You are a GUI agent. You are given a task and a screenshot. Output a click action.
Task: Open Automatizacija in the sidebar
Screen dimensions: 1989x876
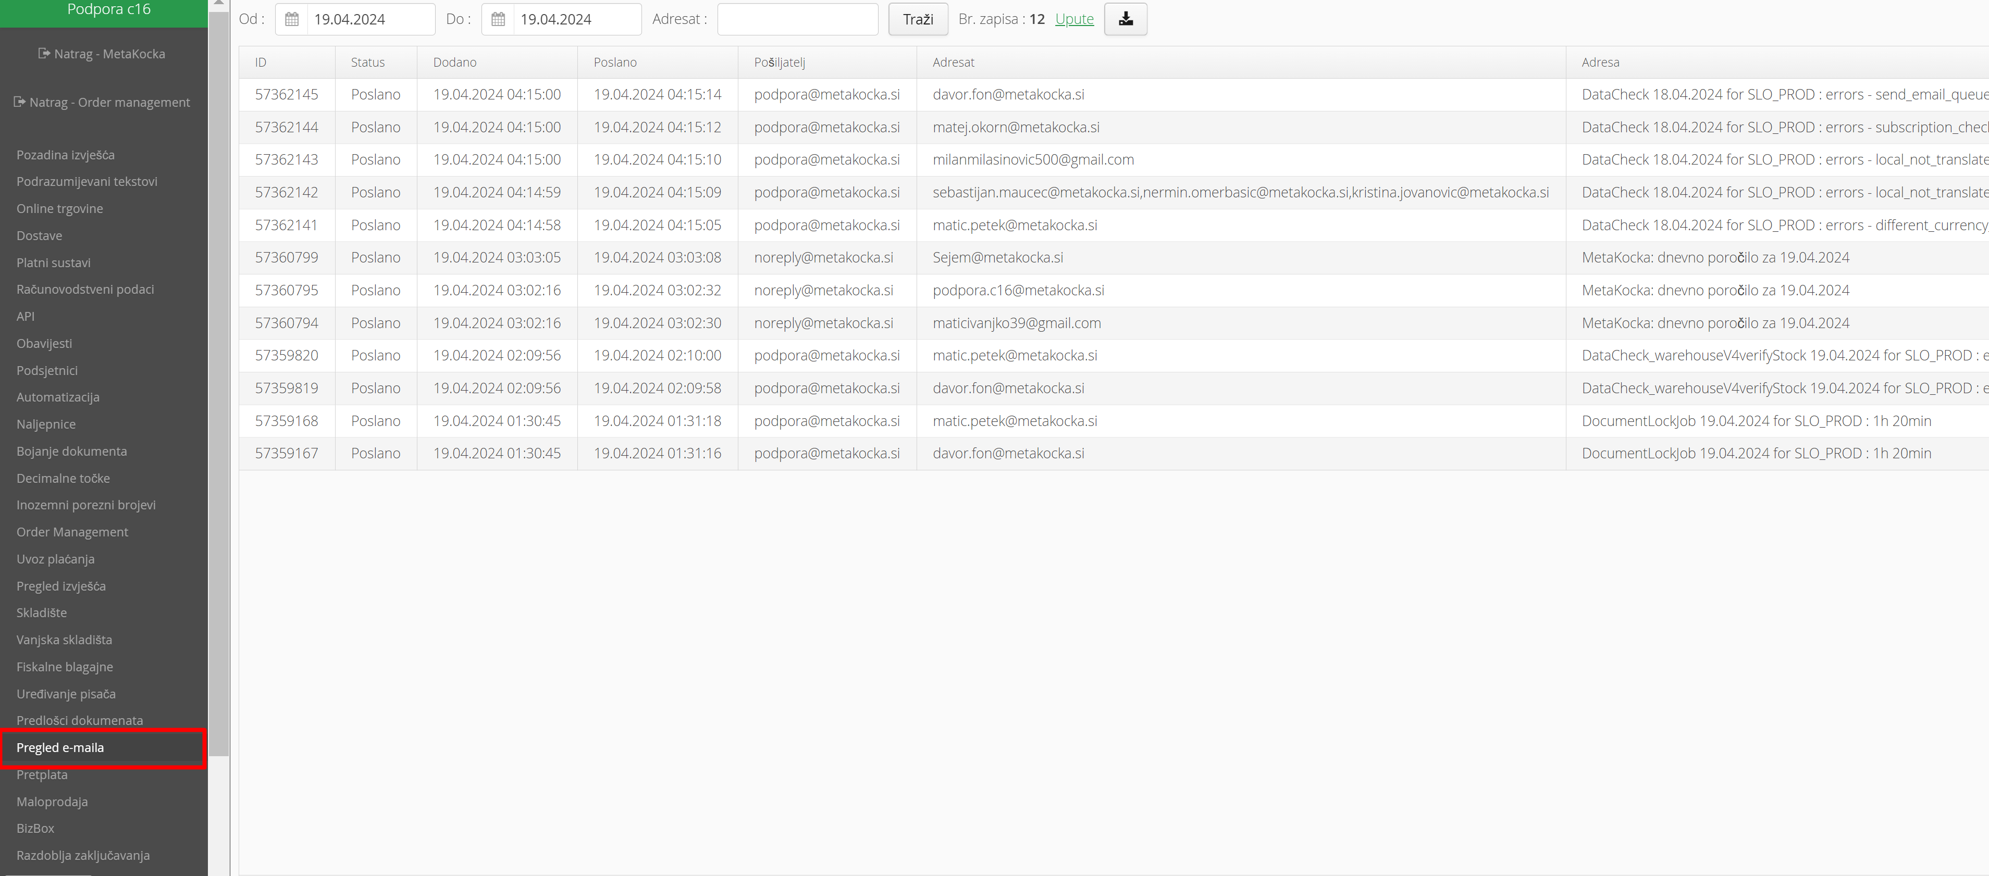(58, 397)
